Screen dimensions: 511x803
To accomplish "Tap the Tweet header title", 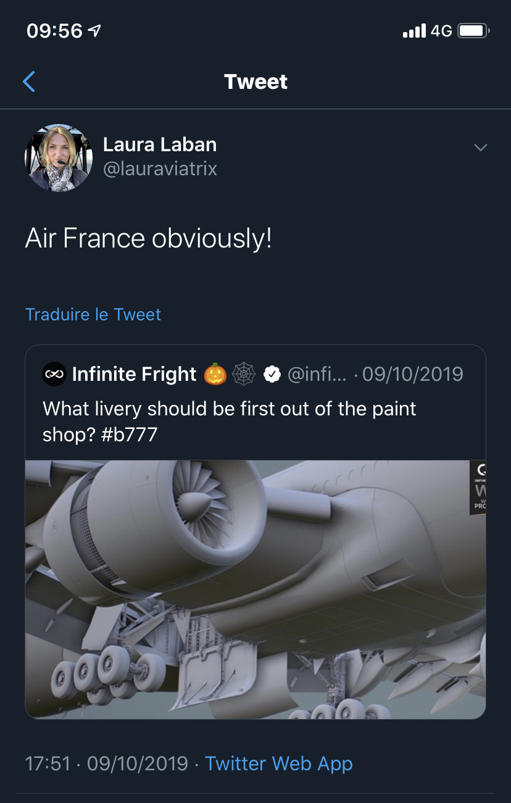I will pyautogui.click(x=255, y=81).
